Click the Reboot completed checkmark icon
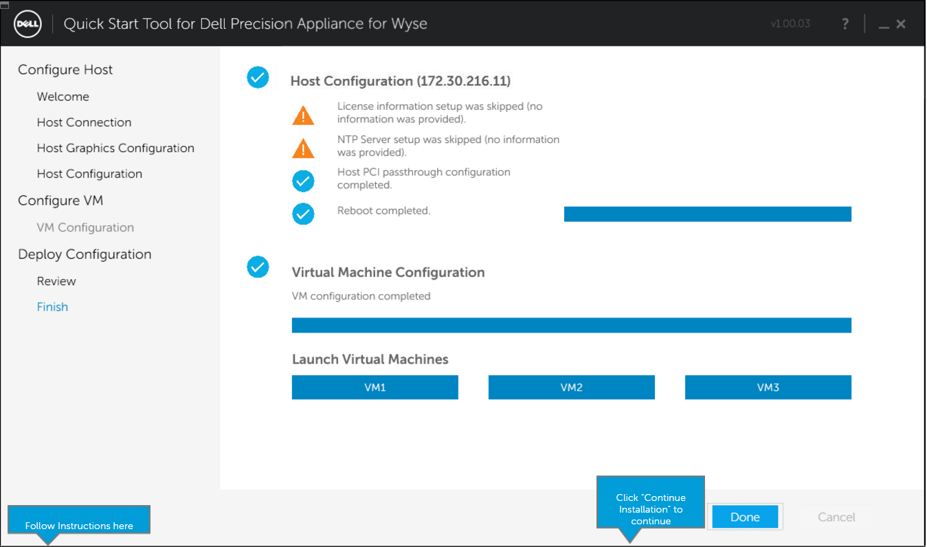Image resolution: width=927 pixels, height=547 pixels. tap(303, 214)
